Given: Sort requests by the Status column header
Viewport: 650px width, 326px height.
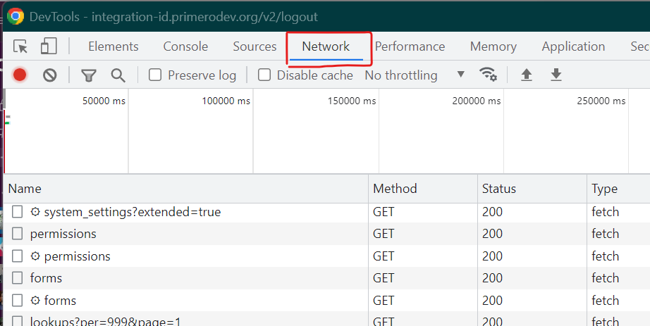Looking at the screenshot, I should [532, 189].
